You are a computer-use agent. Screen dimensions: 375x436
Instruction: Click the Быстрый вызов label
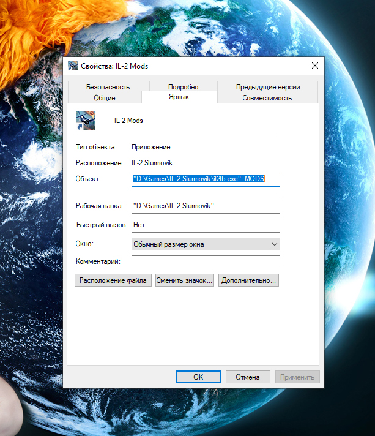click(102, 225)
